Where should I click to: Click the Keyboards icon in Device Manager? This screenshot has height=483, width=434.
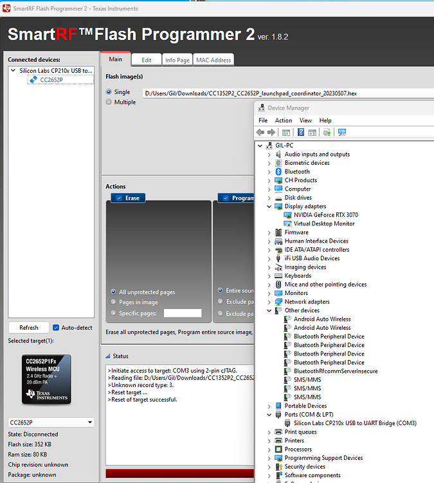278,276
